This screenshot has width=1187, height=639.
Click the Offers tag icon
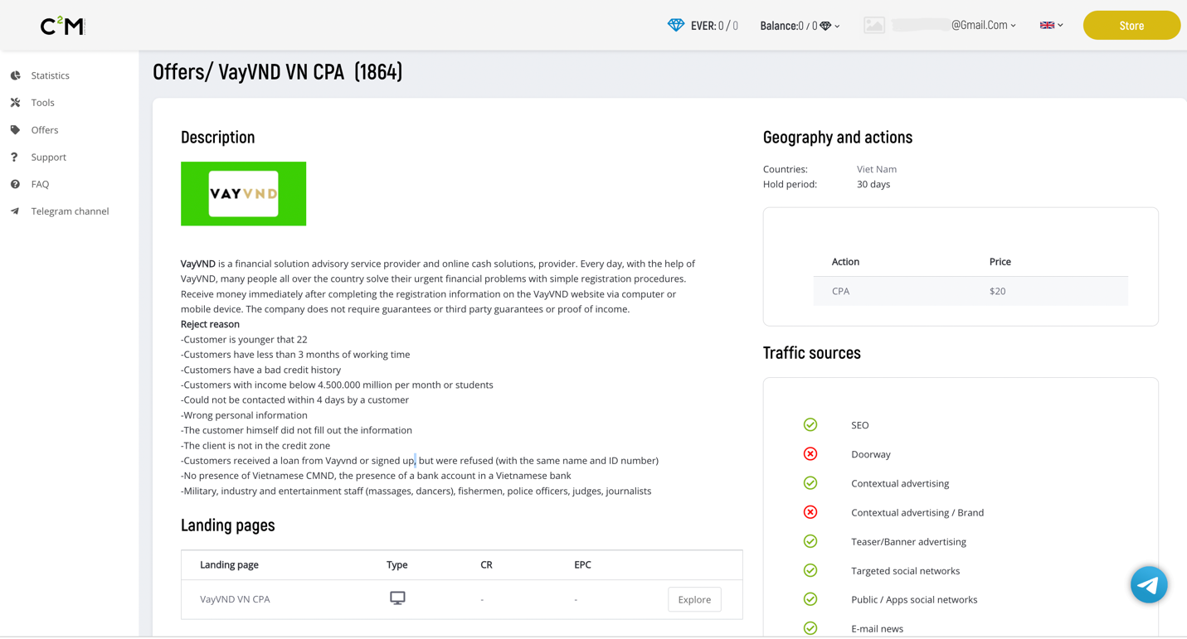15,130
